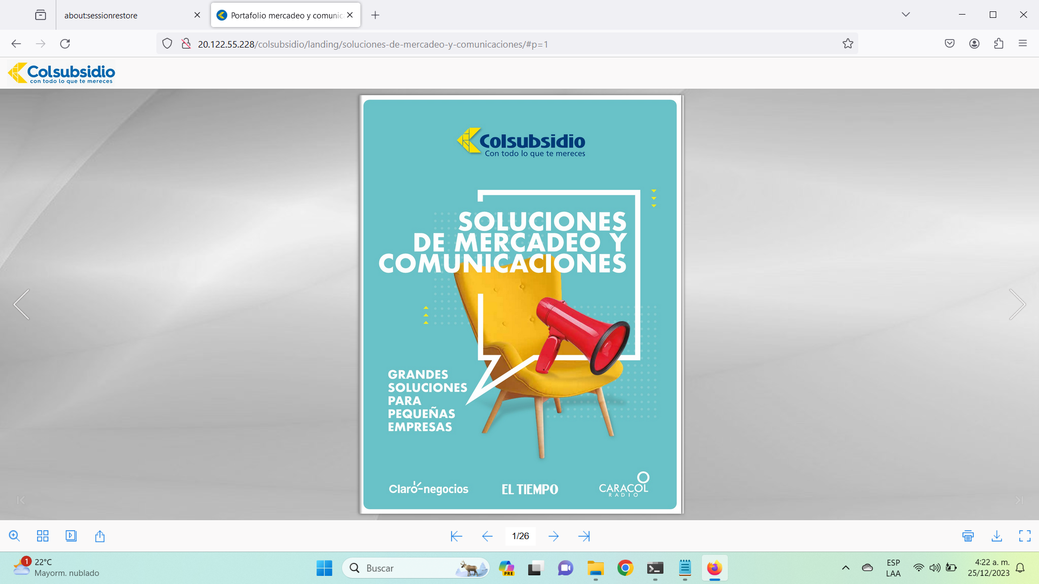Go to the first page
This screenshot has height=584, width=1039.
click(456, 536)
